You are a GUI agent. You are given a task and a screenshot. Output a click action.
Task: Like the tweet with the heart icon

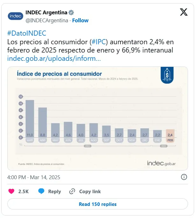coord(11,191)
